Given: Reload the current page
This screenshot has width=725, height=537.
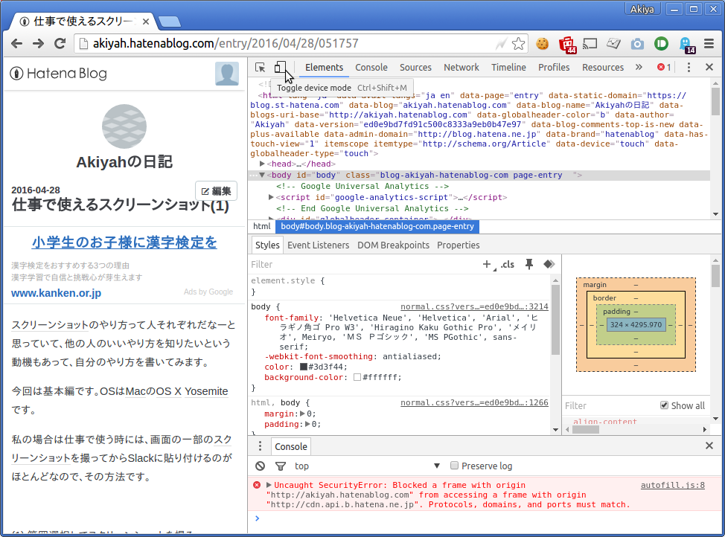Looking at the screenshot, I should pos(60,43).
